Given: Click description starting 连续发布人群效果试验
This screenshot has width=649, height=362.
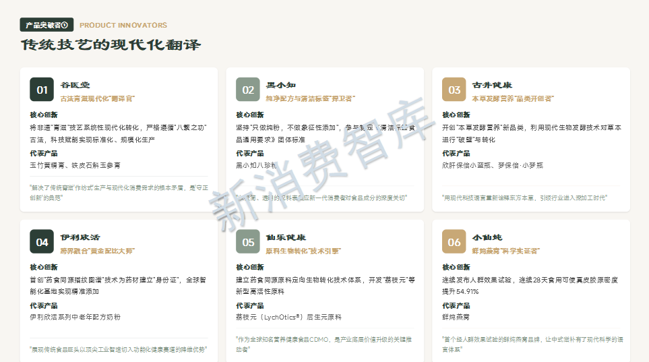Looking at the screenshot, I should [x=530, y=286].
